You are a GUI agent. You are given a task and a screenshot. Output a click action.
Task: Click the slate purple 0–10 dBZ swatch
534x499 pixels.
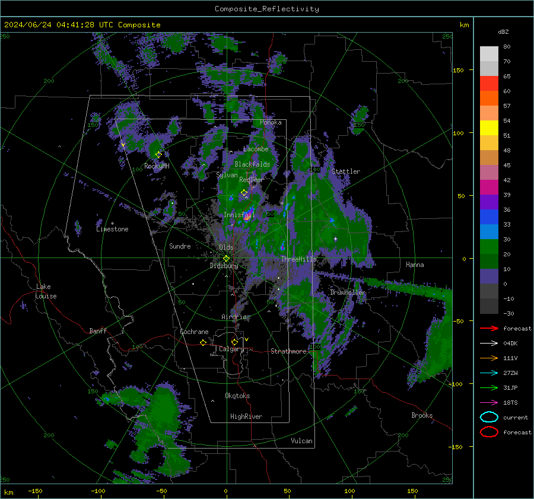[x=489, y=276]
